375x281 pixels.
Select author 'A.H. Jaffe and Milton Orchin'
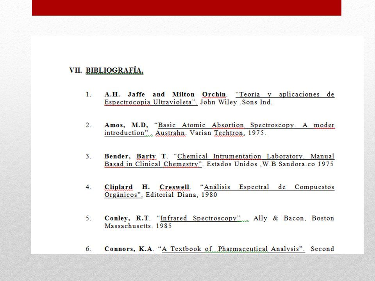(x=165, y=94)
